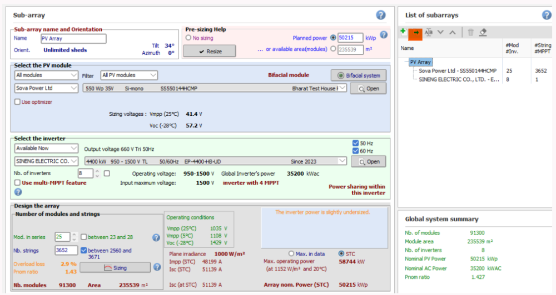Click the trash delete subarray icon
556x295 pixels.
(x=470, y=33)
